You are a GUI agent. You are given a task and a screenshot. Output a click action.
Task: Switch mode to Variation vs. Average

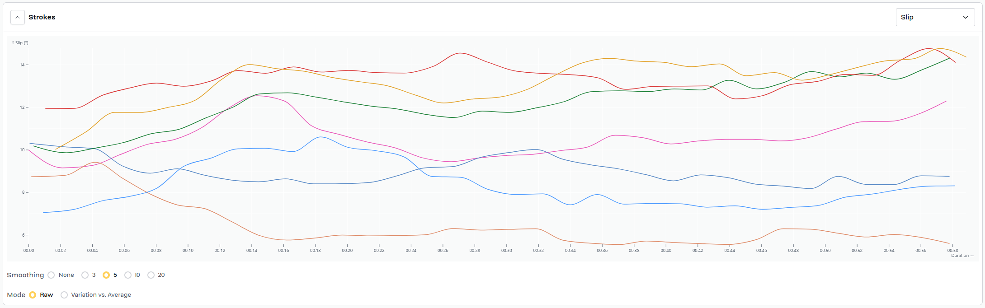click(x=64, y=295)
